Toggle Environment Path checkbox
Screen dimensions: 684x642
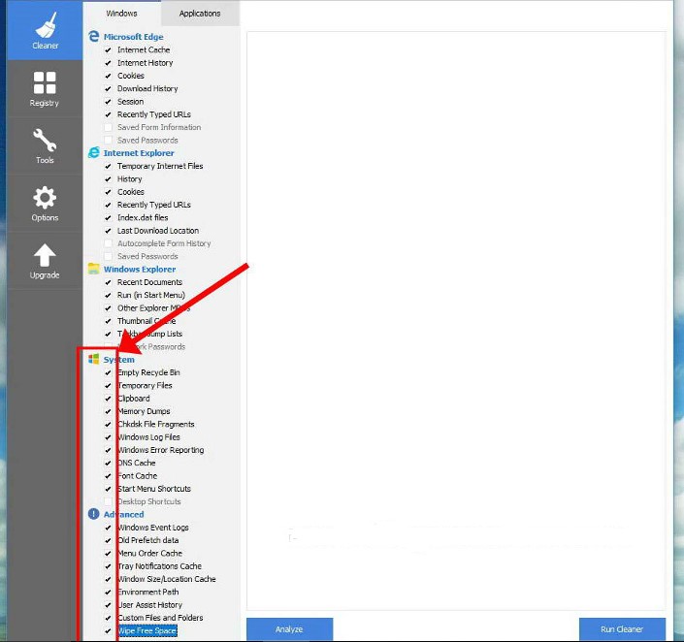(108, 593)
